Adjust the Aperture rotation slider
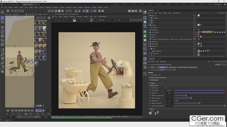 click(200, 103)
